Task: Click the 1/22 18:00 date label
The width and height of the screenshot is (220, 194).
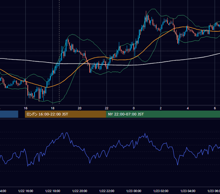Action: click(53, 191)
